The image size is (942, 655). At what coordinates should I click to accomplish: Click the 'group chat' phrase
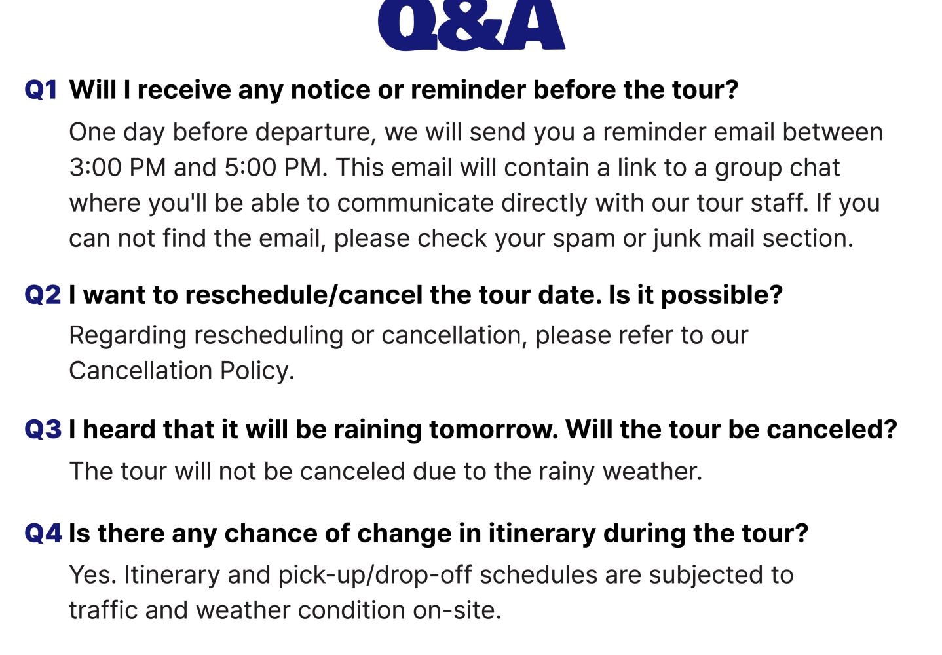[777, 169]
